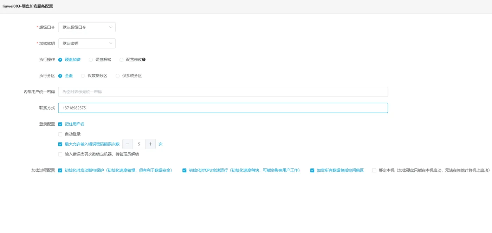Select the 仅系统分区 option
The width and height of the screenshot is (492, 233).
(x=117, y=76)
